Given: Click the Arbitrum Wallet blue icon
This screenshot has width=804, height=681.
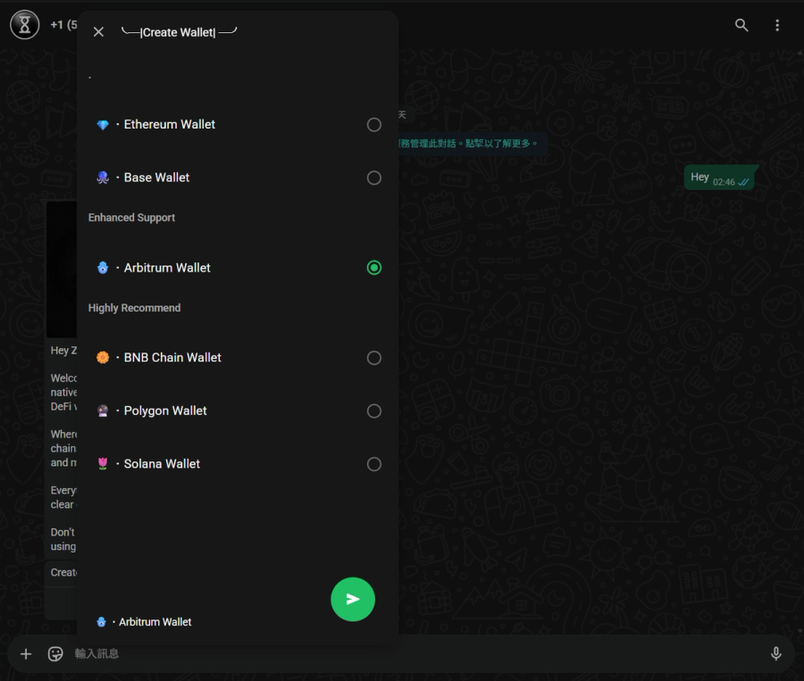Looking at the screenshot, I should pyautogui.click(x=103, y=268).
